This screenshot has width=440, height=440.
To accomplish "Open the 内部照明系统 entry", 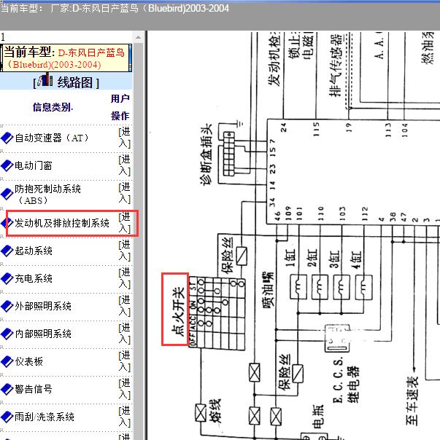I will pyautogui.click(x=43, y=334).
